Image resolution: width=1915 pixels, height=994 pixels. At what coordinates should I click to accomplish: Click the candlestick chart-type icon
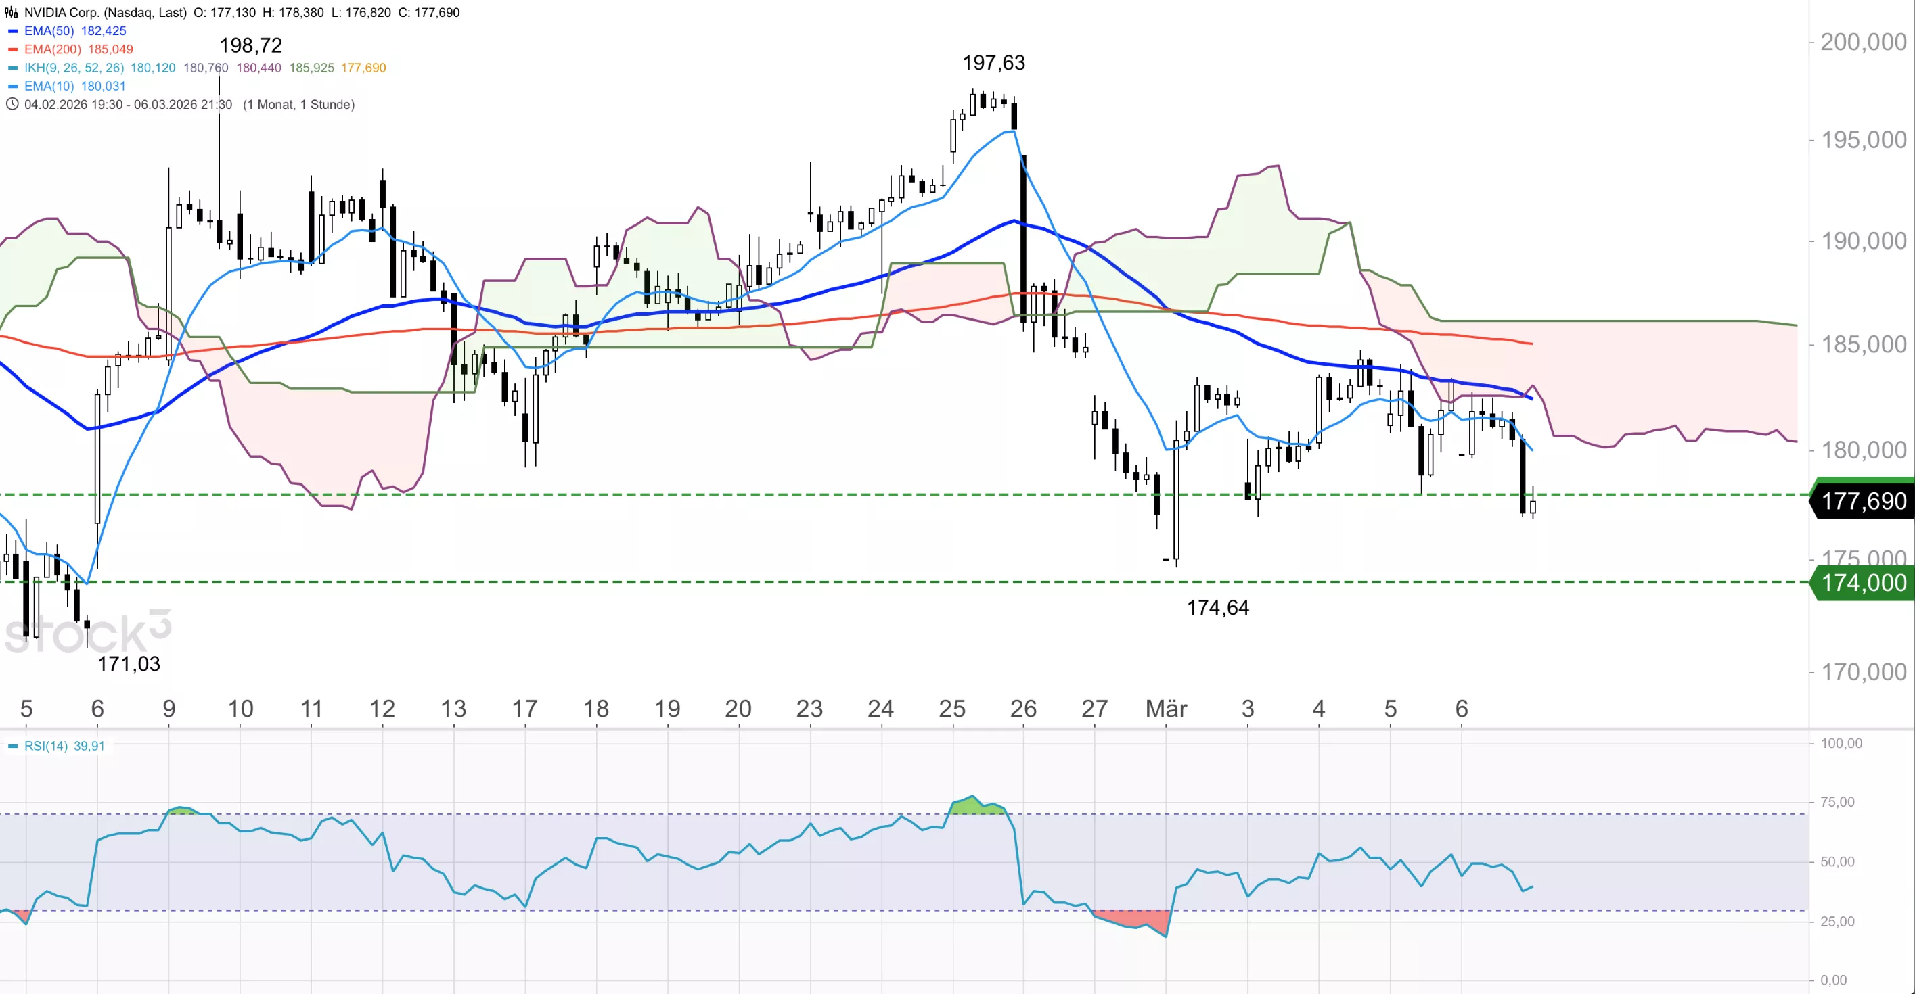[x=11, y=13]
